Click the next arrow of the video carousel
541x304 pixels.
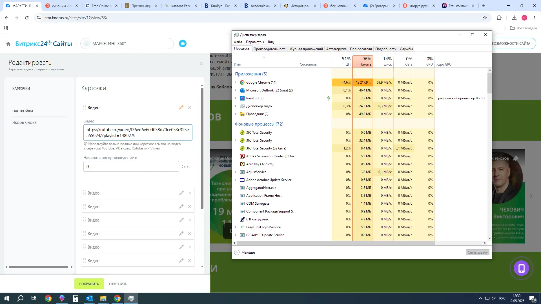531,196
